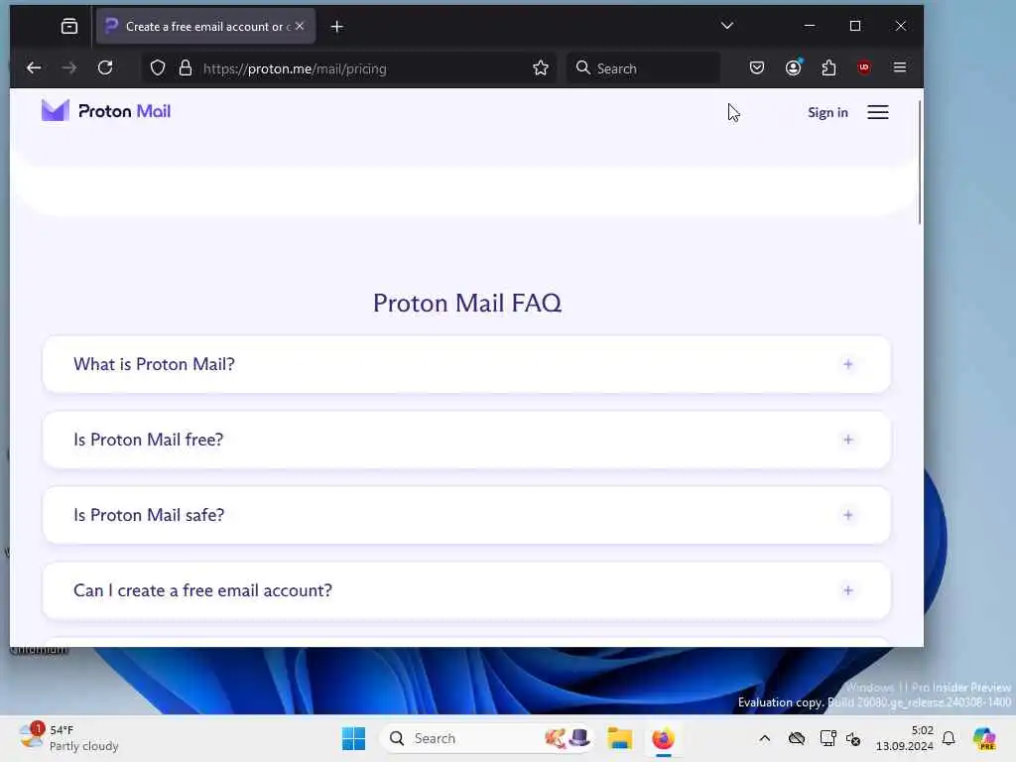Expand Is Proton Mail free question
1016x762 pixels.
466,440
